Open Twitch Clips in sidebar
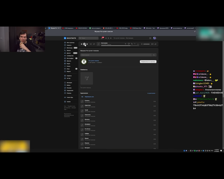This screenshot has height=179, width=224. pos(69,98)
